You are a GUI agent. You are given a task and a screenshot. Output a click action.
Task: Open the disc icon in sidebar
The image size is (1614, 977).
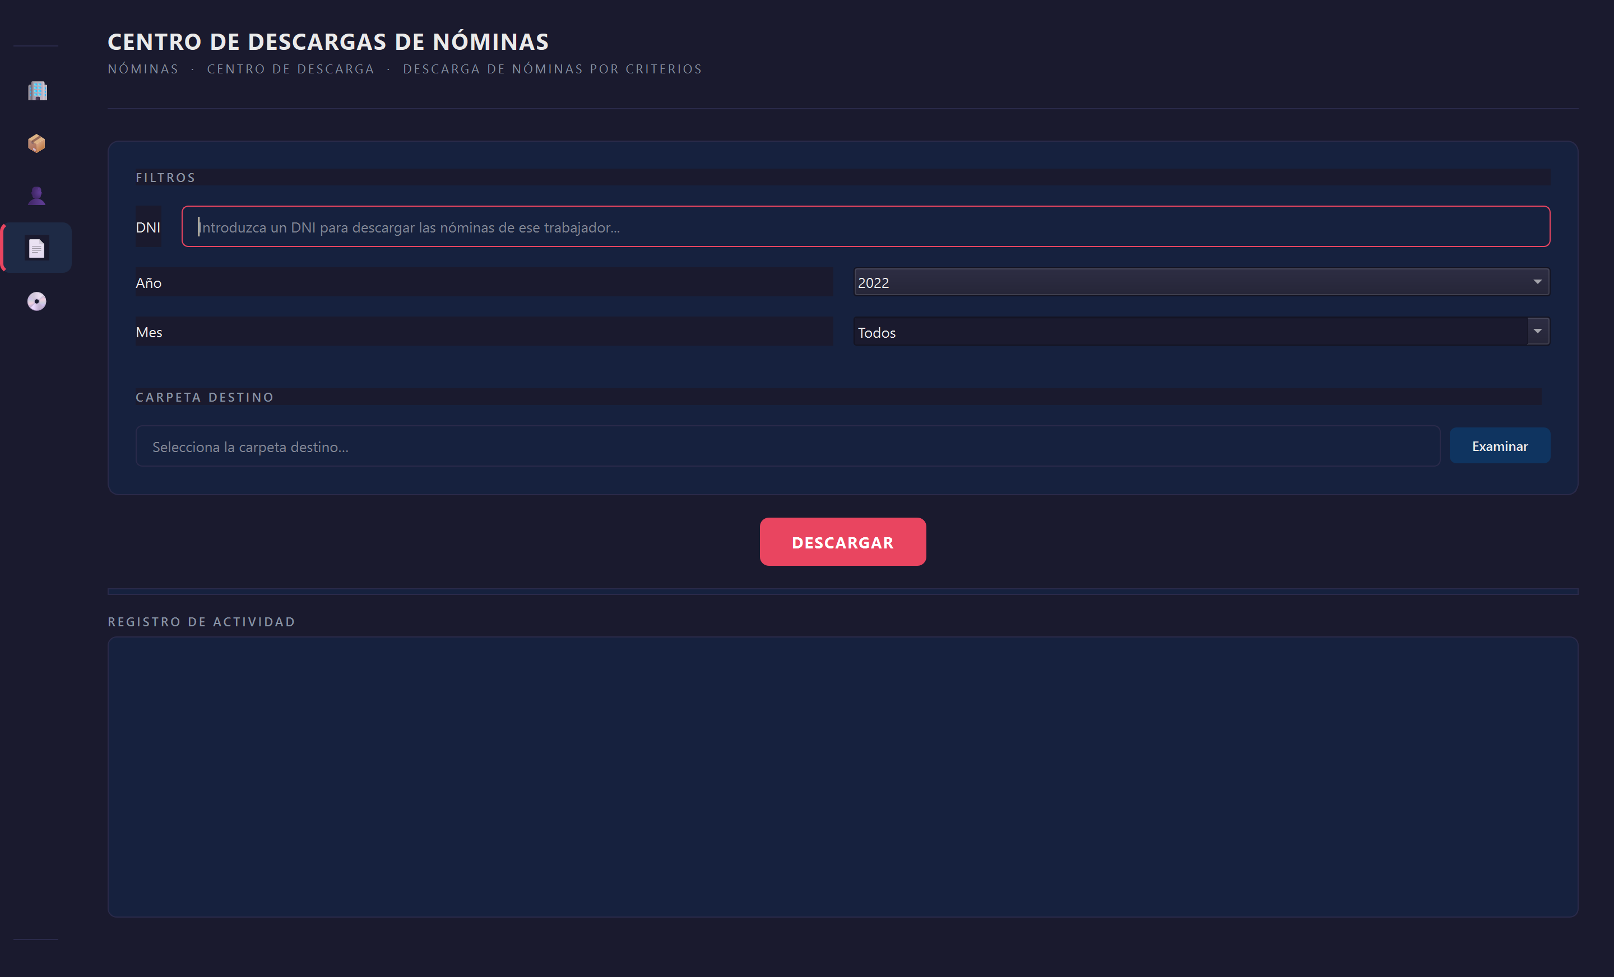coord(36,301)
